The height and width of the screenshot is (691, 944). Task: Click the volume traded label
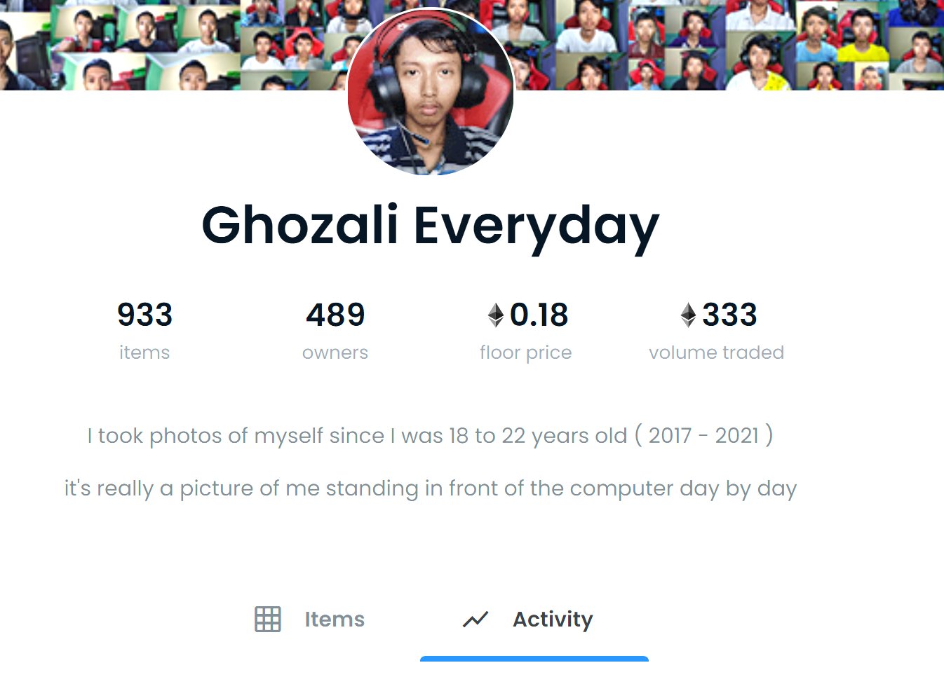717,353
